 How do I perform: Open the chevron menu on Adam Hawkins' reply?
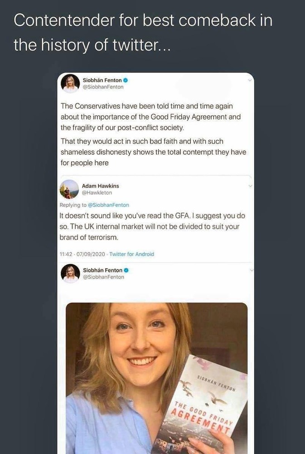(x=250, y=186)
